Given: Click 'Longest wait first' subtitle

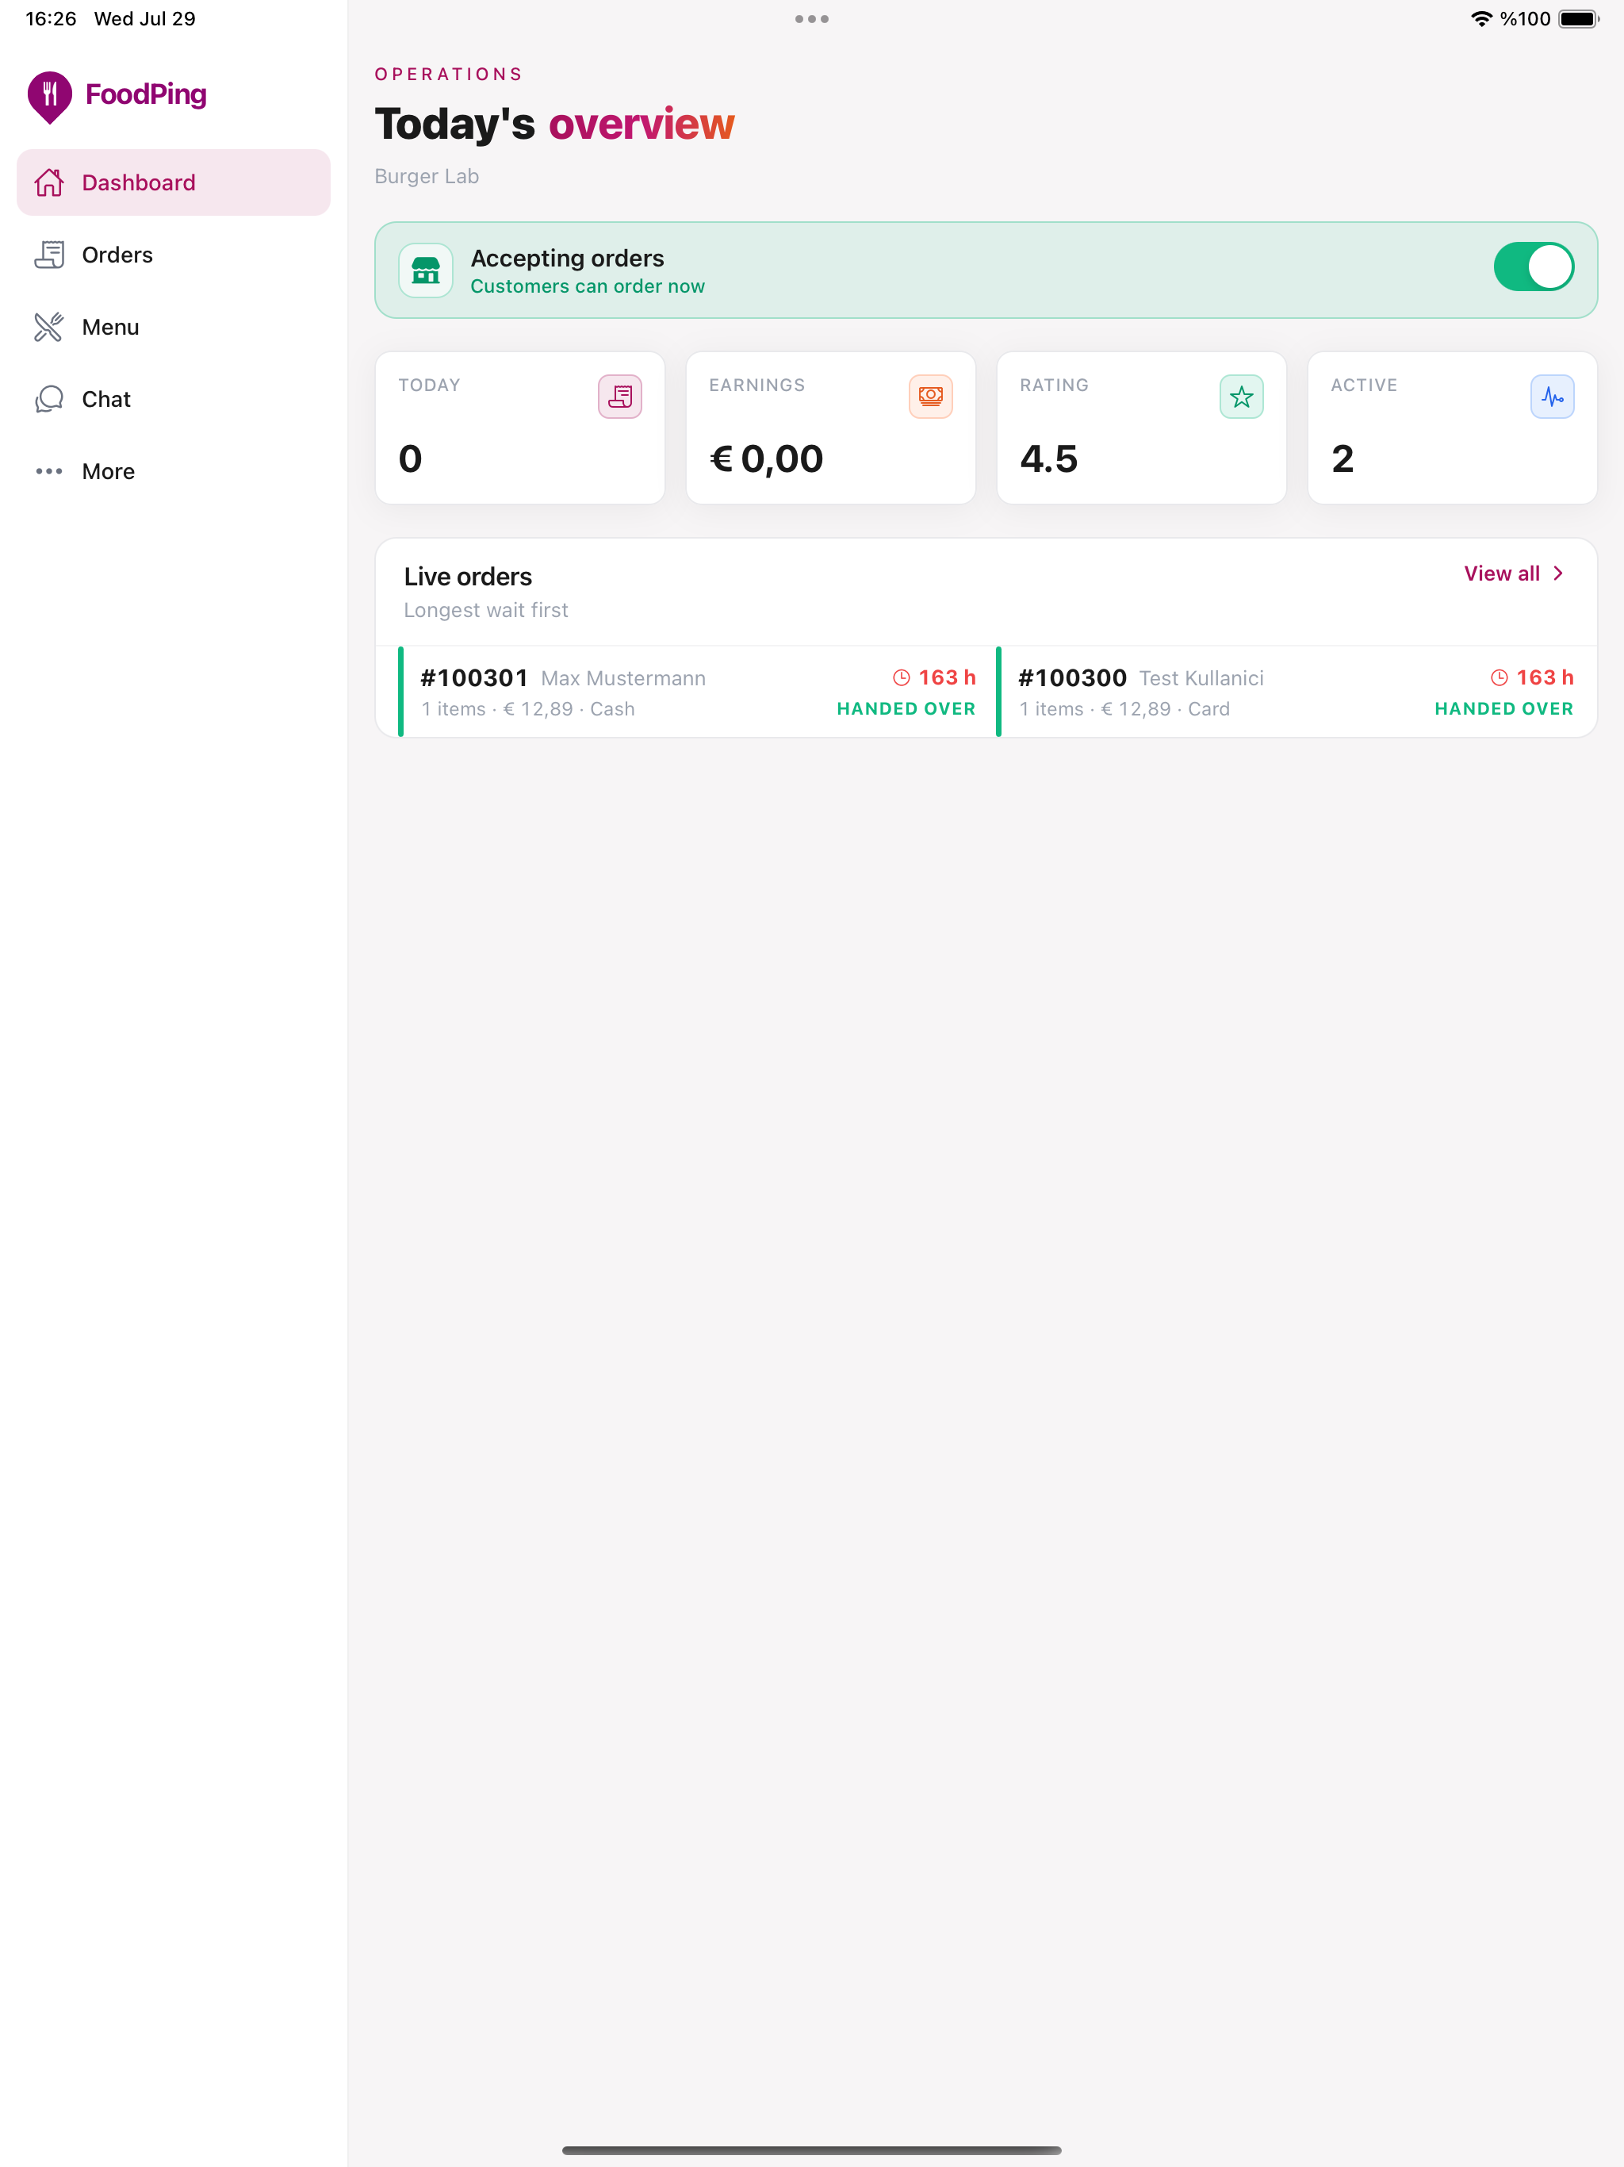Looking at the screenshot, I should pos(486,610).
